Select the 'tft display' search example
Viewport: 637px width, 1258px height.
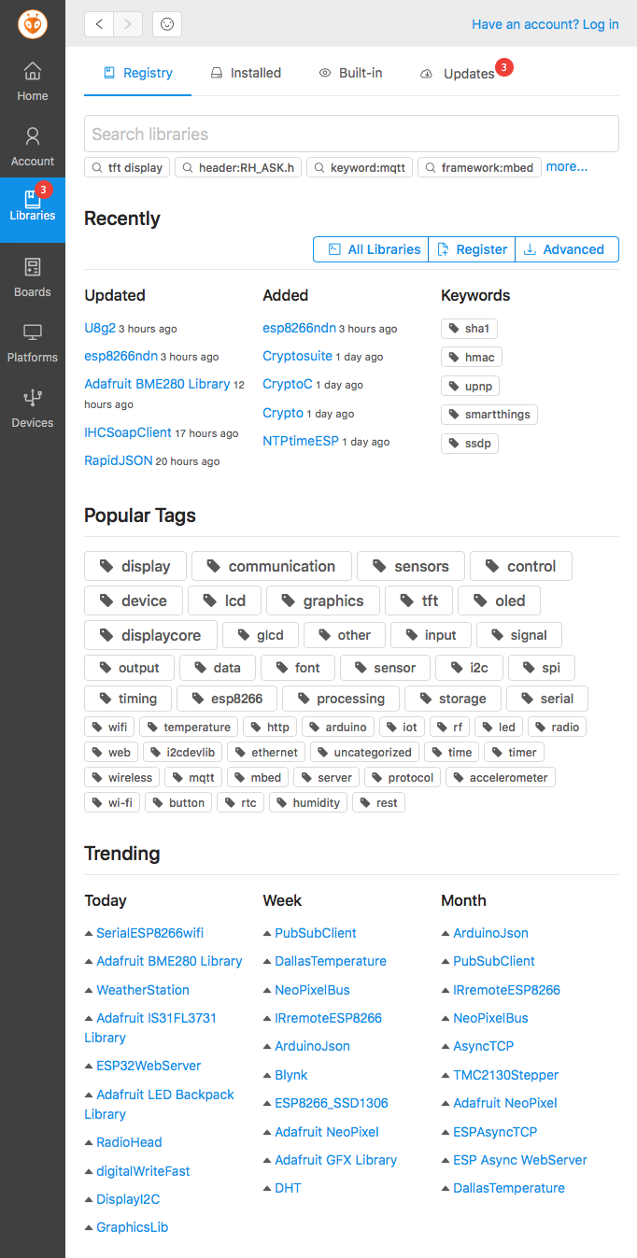127,168
